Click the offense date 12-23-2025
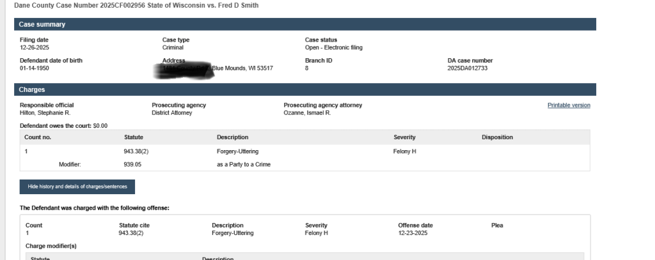Screen dimensions: 655x260 click(x=413, y=233)
